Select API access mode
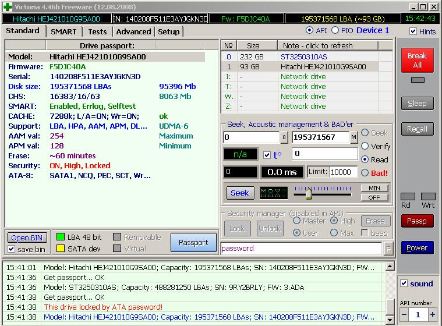The width and height of the screenshot is (442, 326). 309,30
